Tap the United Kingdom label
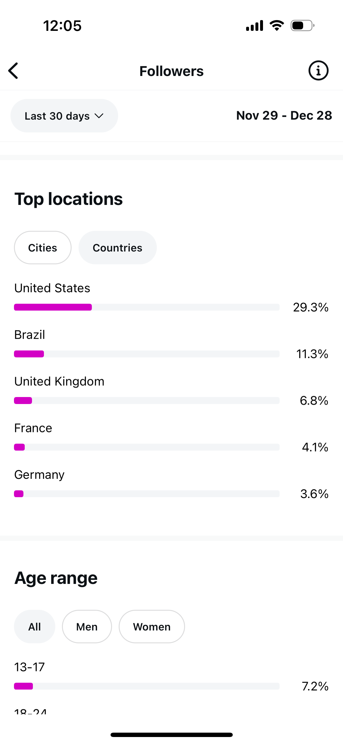This screenshot has height=744, width=343. coord(59,381)
